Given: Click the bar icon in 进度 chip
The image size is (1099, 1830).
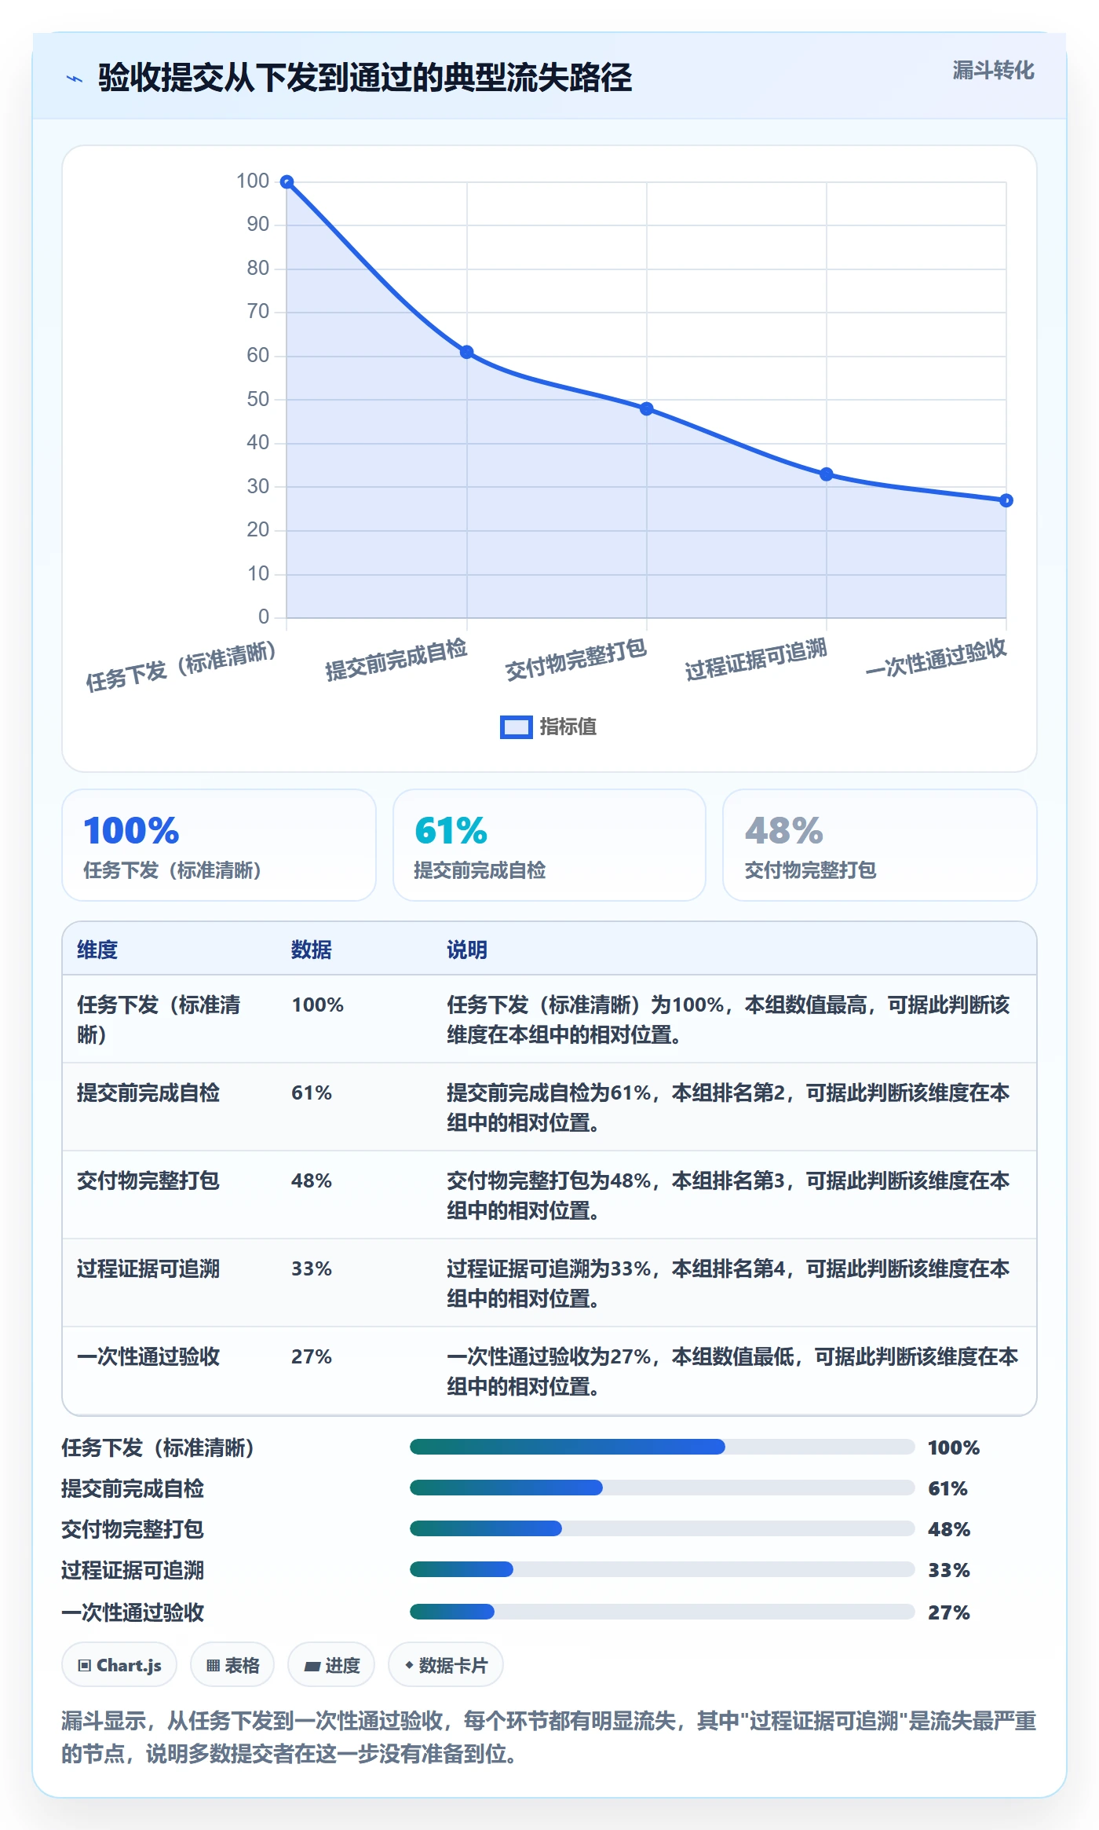Looking at the screenshot, I should click(x=312, y=1666).
